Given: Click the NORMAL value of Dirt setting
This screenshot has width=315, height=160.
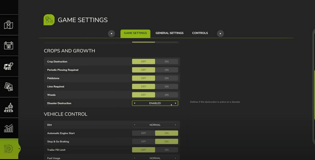Looking at the screenshot, I should point(155,125).
